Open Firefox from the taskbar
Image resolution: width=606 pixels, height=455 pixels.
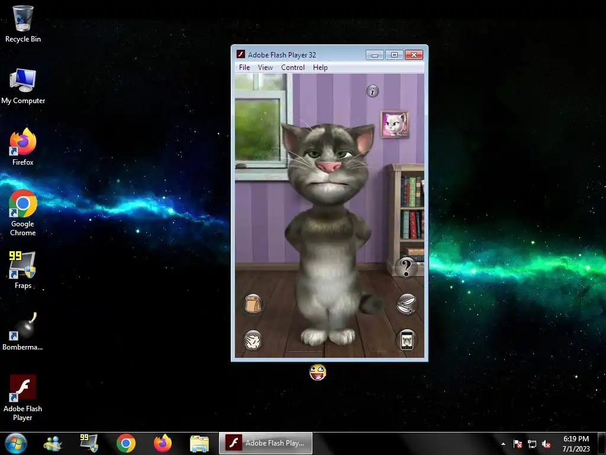163,443
